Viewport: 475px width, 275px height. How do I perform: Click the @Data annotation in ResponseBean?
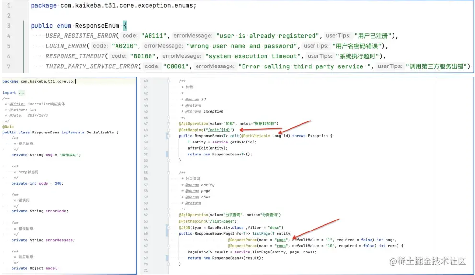coord(8,127)
